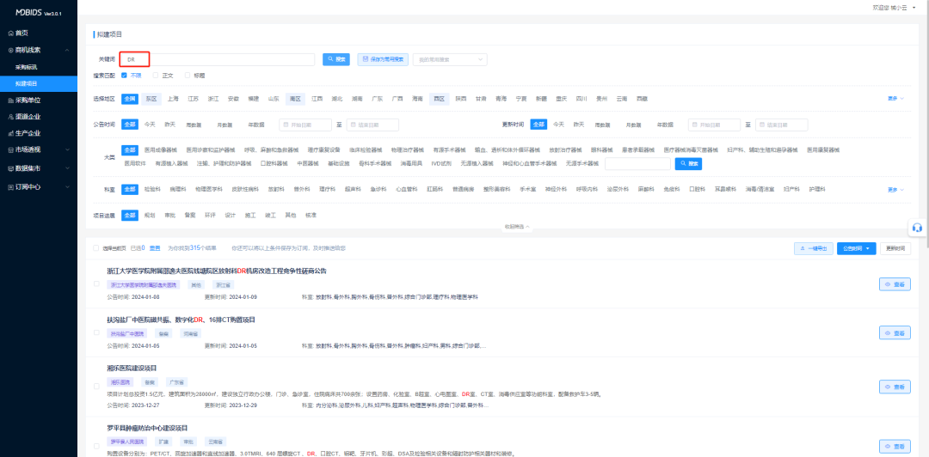The image size is (929, 457).
Task: Click the 一键导出 export button
Action: point(814,248)
